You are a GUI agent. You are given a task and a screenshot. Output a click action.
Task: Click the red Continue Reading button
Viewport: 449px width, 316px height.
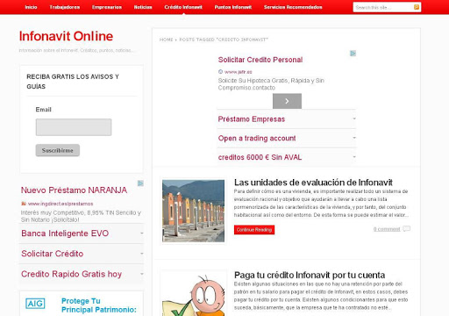(254, 230)
